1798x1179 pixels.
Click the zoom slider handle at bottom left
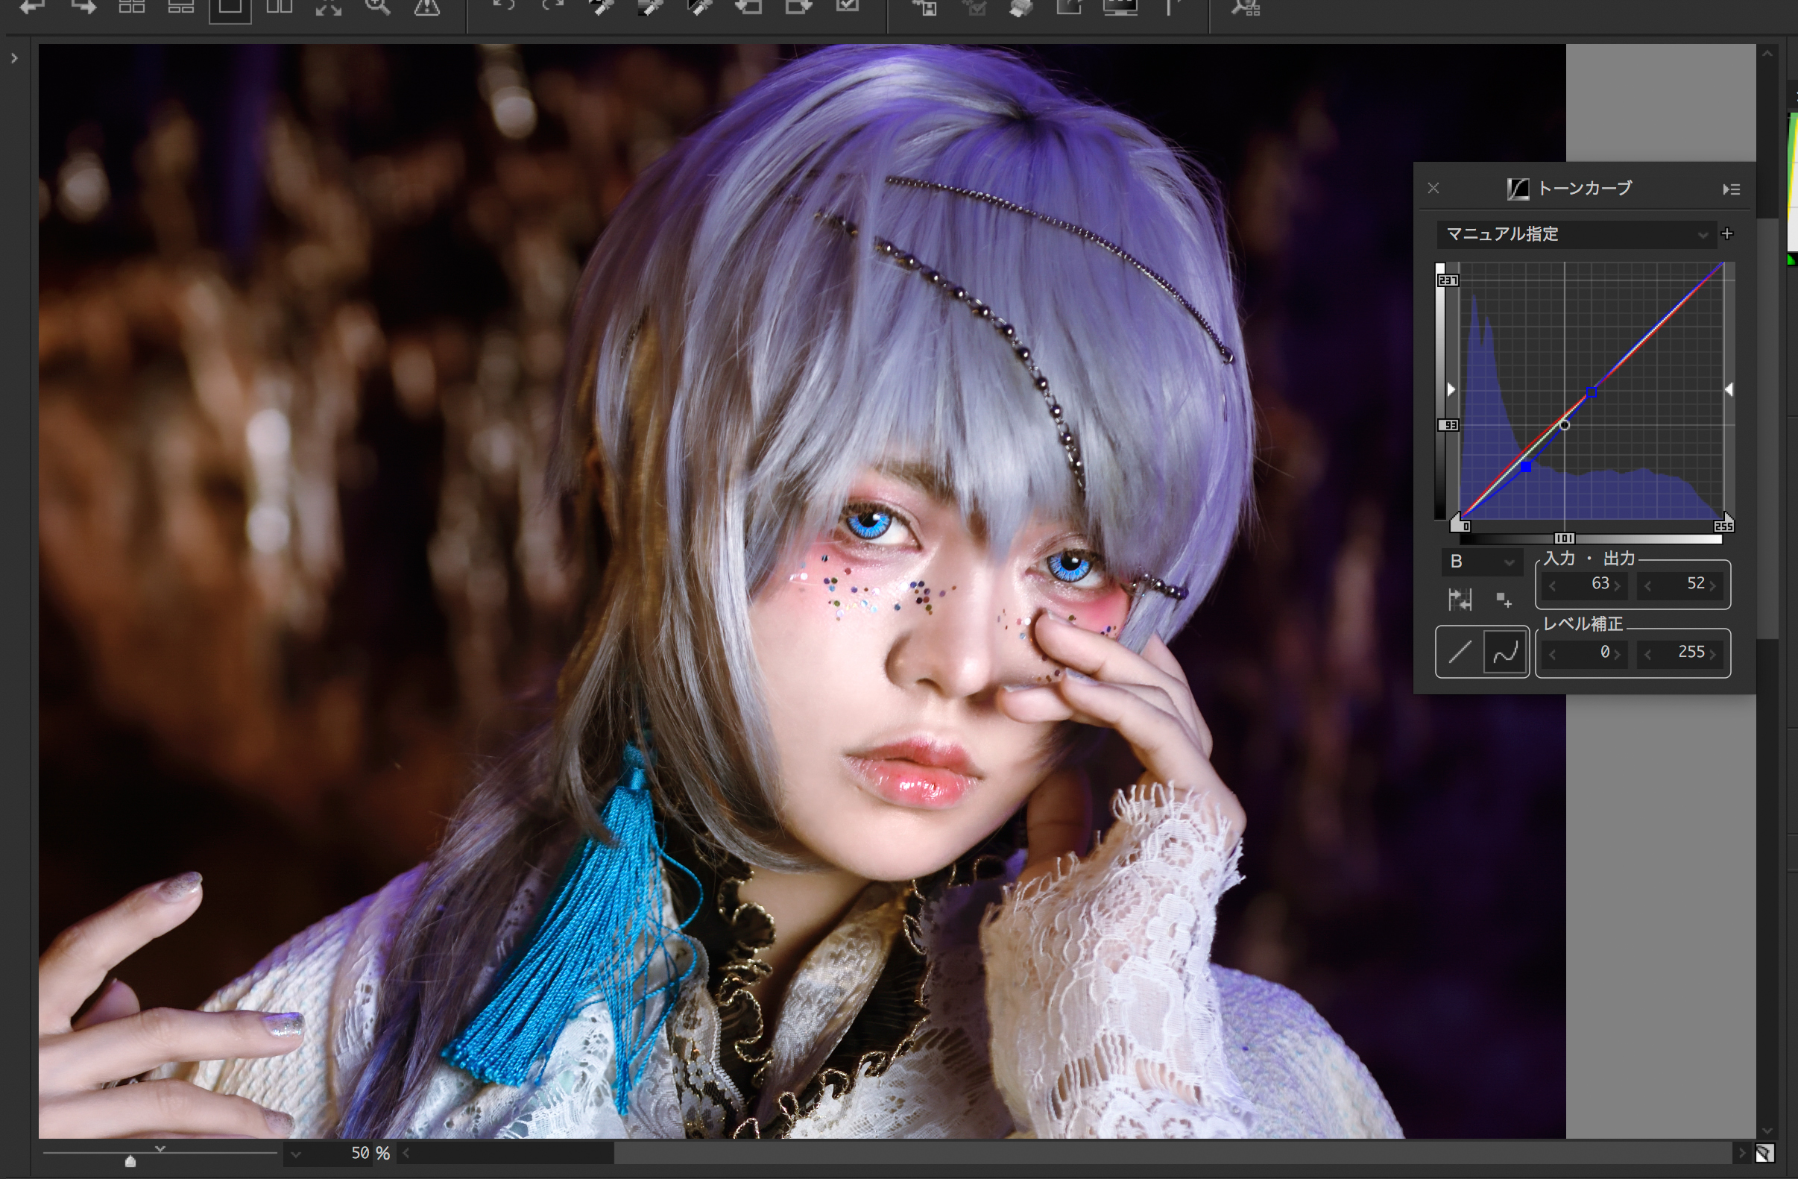pyautogui.click(x=130, y=1161)
